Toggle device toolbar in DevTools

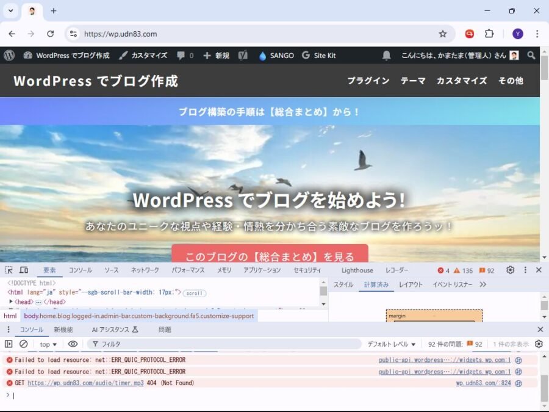24,270
